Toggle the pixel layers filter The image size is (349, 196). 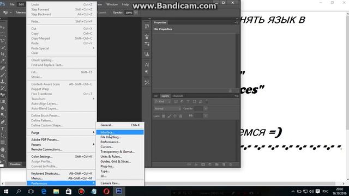[176, 102]
